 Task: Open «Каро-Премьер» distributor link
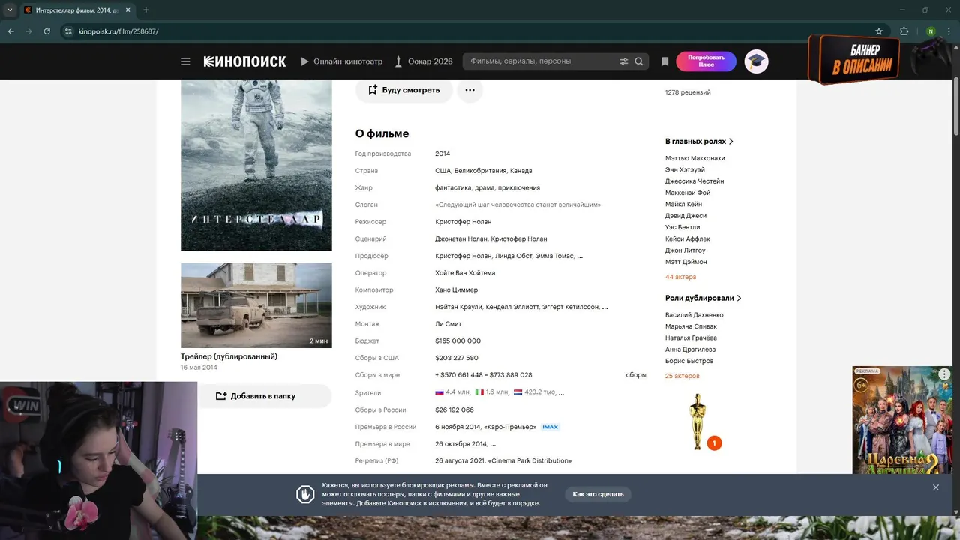tap(510, 427)
